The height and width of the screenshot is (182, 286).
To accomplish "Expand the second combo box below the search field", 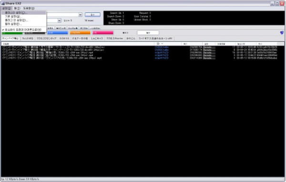I will (59, 20).
